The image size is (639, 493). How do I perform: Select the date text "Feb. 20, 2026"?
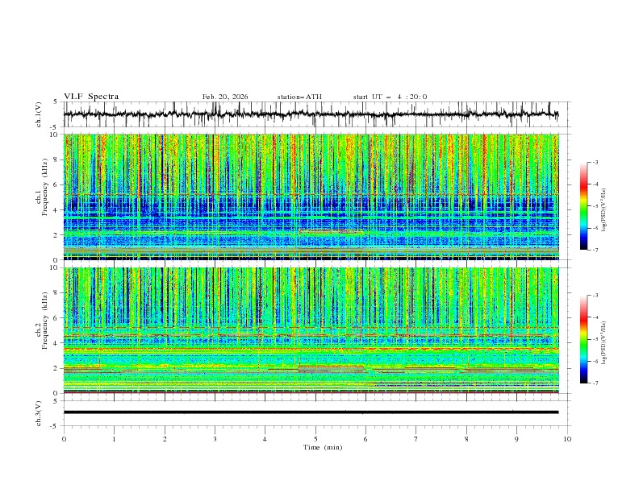(225, 97)
